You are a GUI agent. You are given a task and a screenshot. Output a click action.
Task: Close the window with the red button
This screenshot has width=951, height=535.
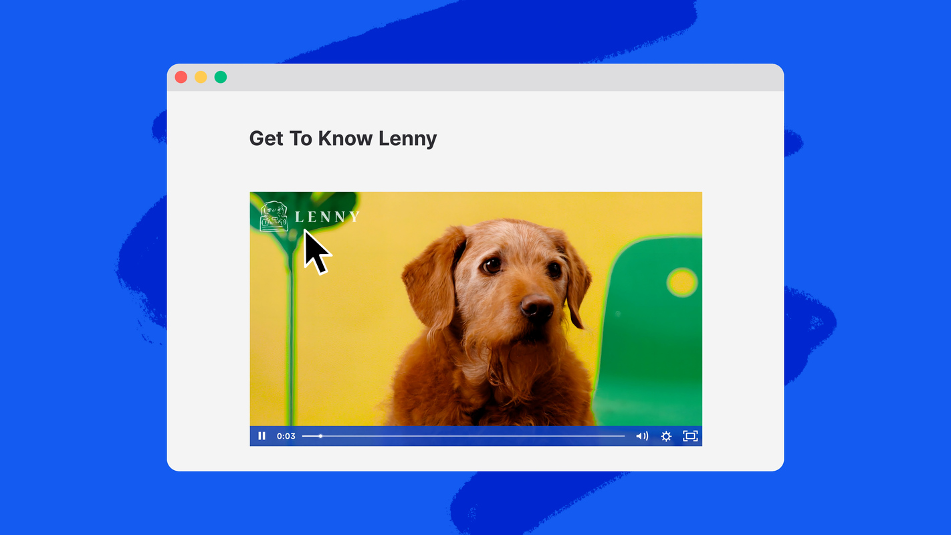pyautogui.click(x=181, y=76)
